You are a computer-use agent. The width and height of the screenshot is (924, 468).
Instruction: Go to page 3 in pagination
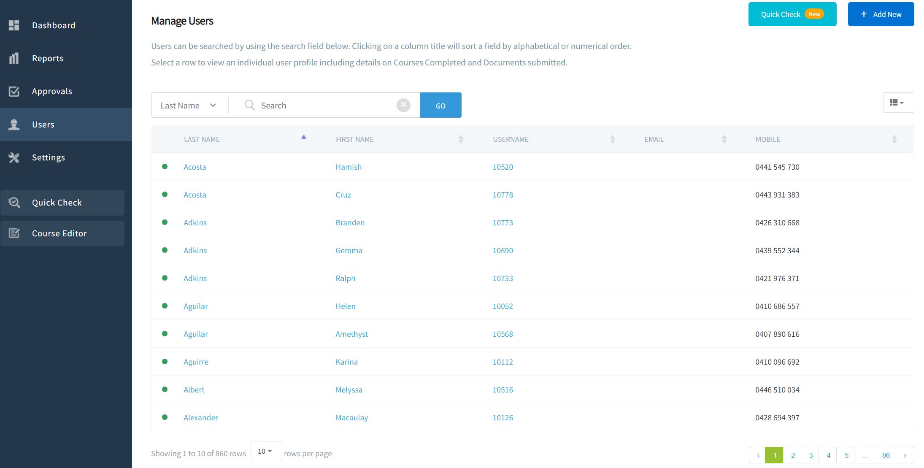811,455
